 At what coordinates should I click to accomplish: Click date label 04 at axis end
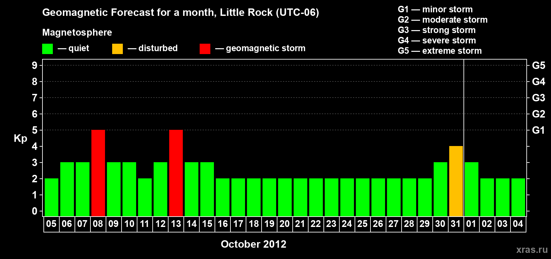(x=518, y=224)
